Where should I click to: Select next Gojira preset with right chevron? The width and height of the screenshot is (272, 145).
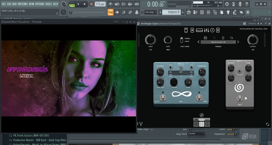pos(238,42)
